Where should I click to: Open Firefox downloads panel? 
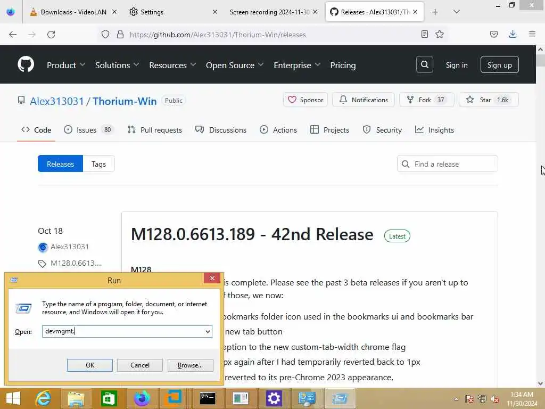pos(513,34)
